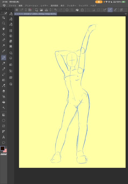Select the Gradient tool
This screenshot has width=128, height=184.
point(4,115)
